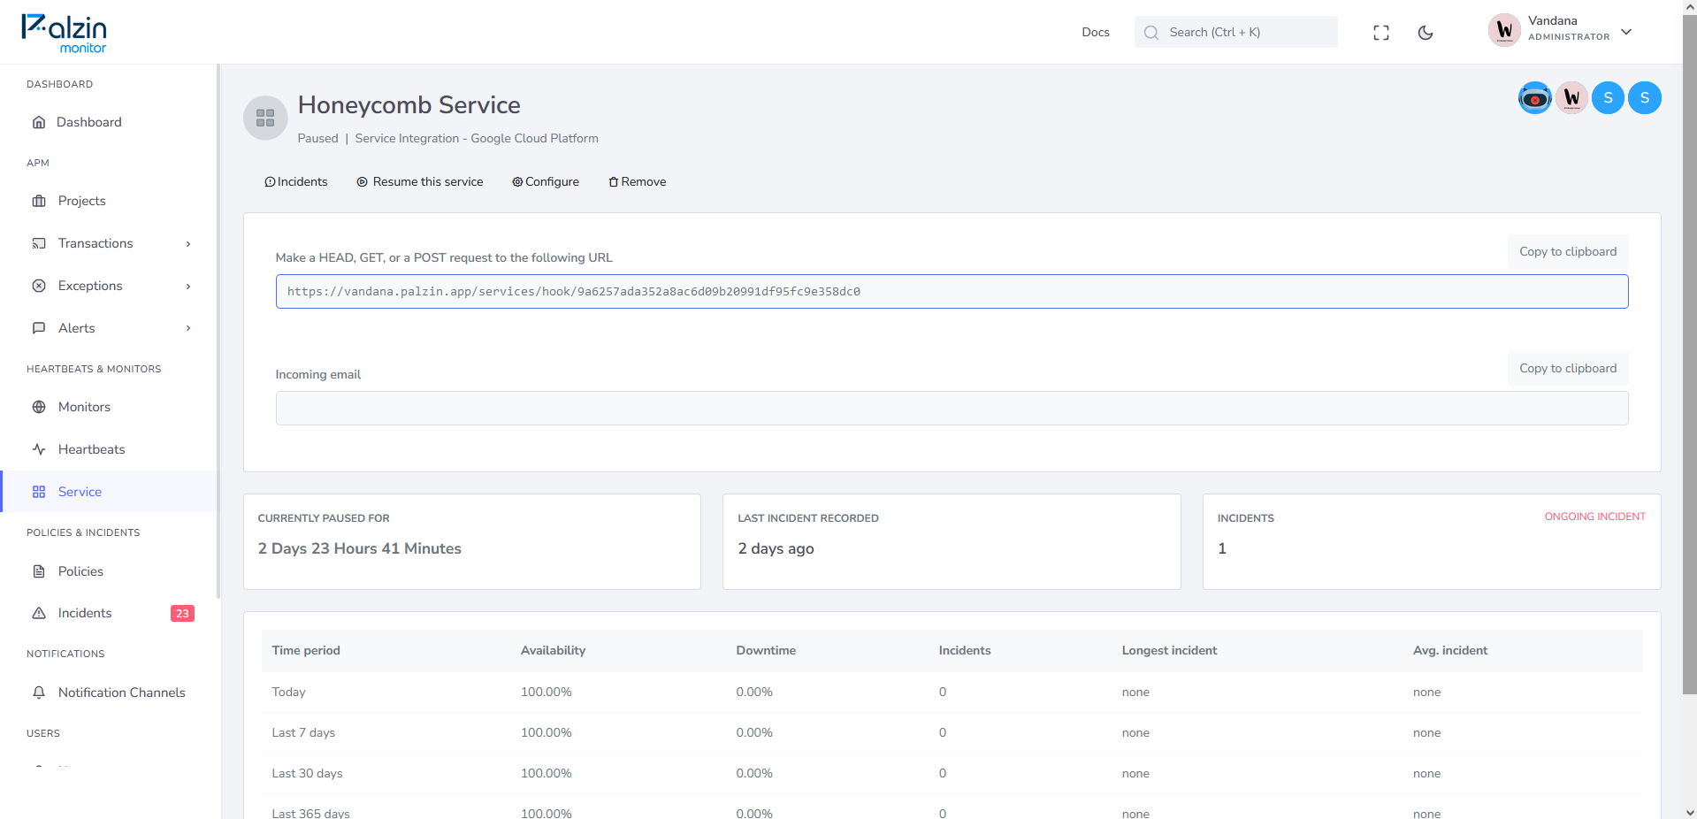
Task: Open the Incidents tab for this service
Action: [x=295, y=181]
